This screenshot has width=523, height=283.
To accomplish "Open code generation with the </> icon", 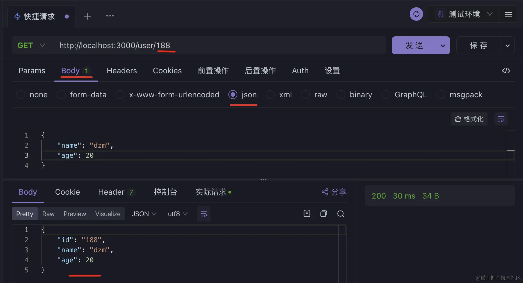I will point(506,71).
